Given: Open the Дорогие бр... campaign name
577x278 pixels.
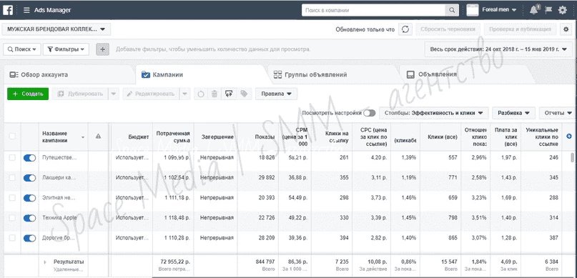Looking at the screenshot, I should coord(59,238).
